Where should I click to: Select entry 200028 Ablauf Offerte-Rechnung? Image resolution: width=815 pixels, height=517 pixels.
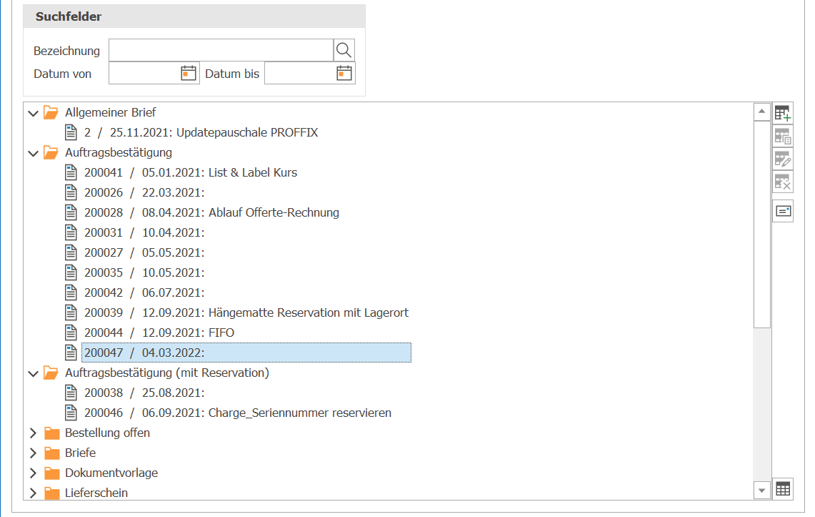[211, 212]
